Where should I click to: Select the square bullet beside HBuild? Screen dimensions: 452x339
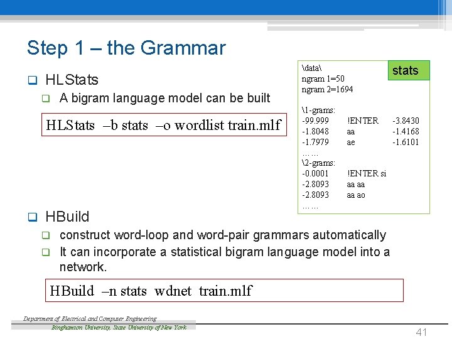click(33, 217)
